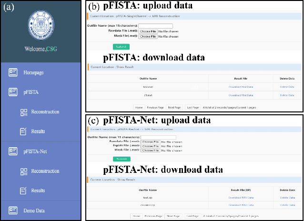Click Next Page in pFISTA results pagination
Viewport: 304px width, 221px height.
pyautogui.click(x=174, y=107)
